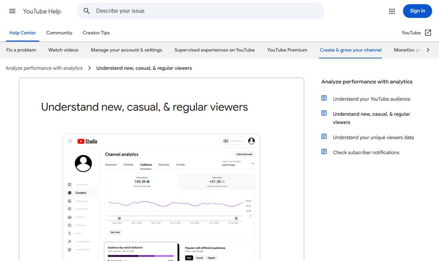Click the YouTube Studio logo in illustration

point(87,141)
